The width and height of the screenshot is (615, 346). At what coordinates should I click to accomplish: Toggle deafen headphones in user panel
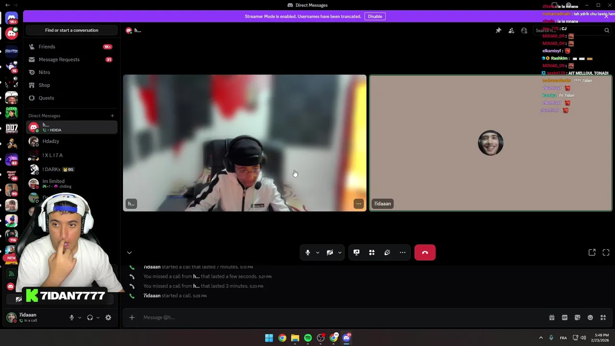click(90, 317)
